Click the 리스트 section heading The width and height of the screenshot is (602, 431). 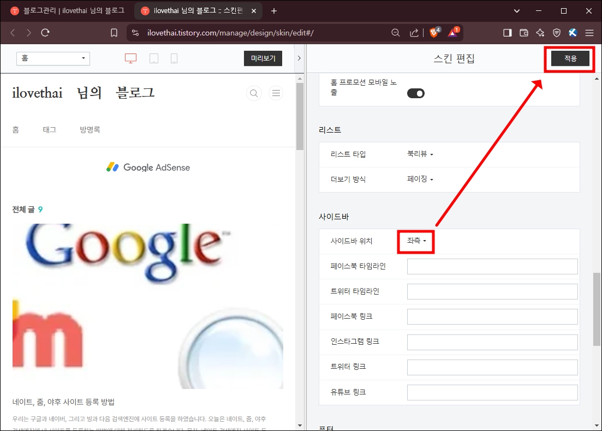[330, 130]
